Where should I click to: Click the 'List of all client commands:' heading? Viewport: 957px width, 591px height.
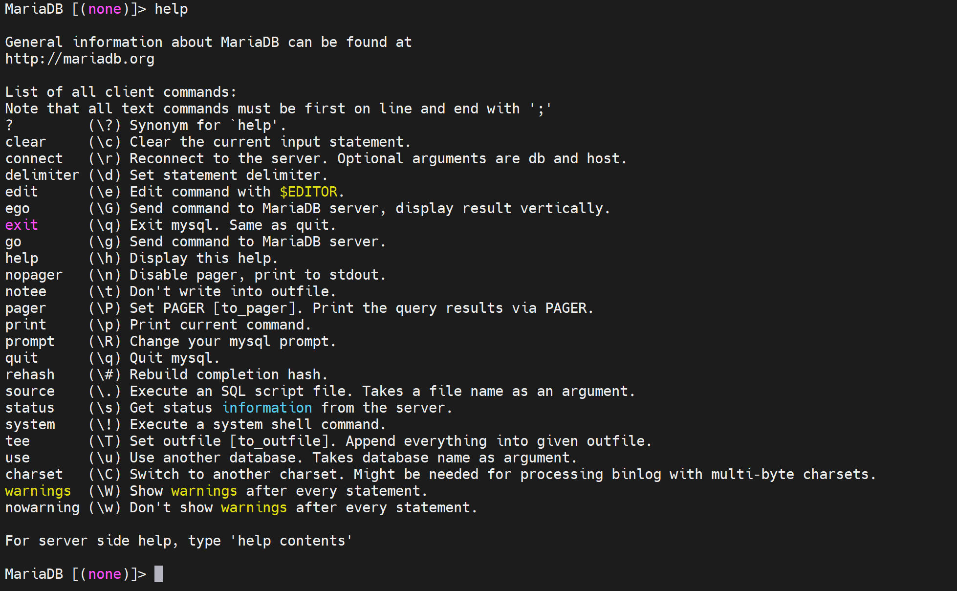coord(121,92)
